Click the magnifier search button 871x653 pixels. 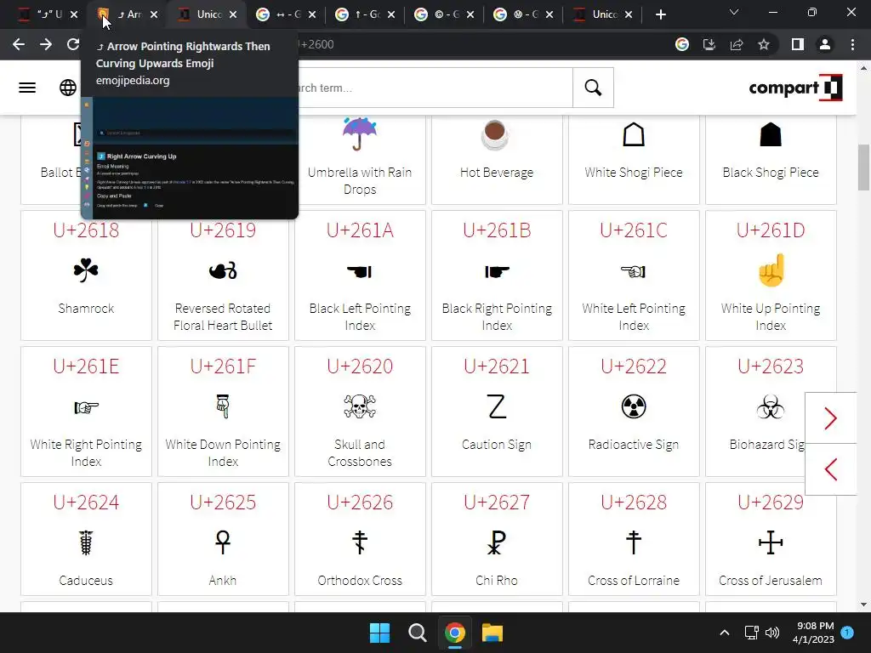coord(593,88)
